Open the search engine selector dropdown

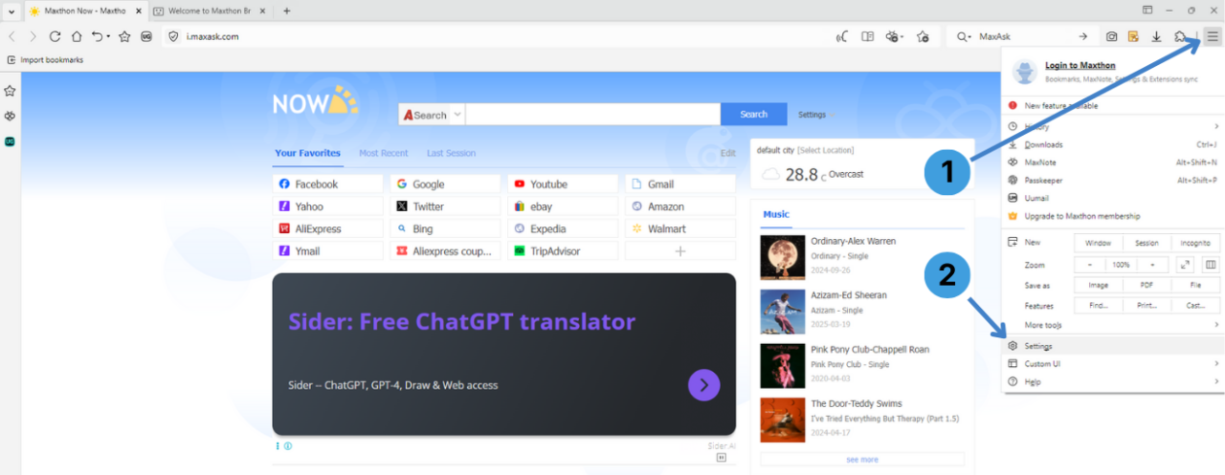[966, 36]
